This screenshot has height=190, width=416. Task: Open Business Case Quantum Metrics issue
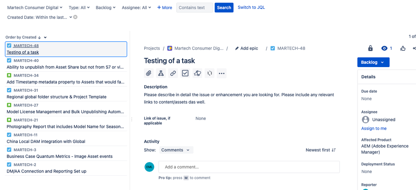coord(66,153)
